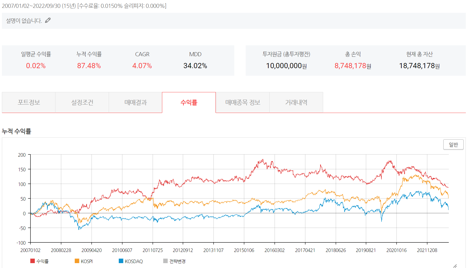Go to the 거래내역 tab

[x=296, y=102]
